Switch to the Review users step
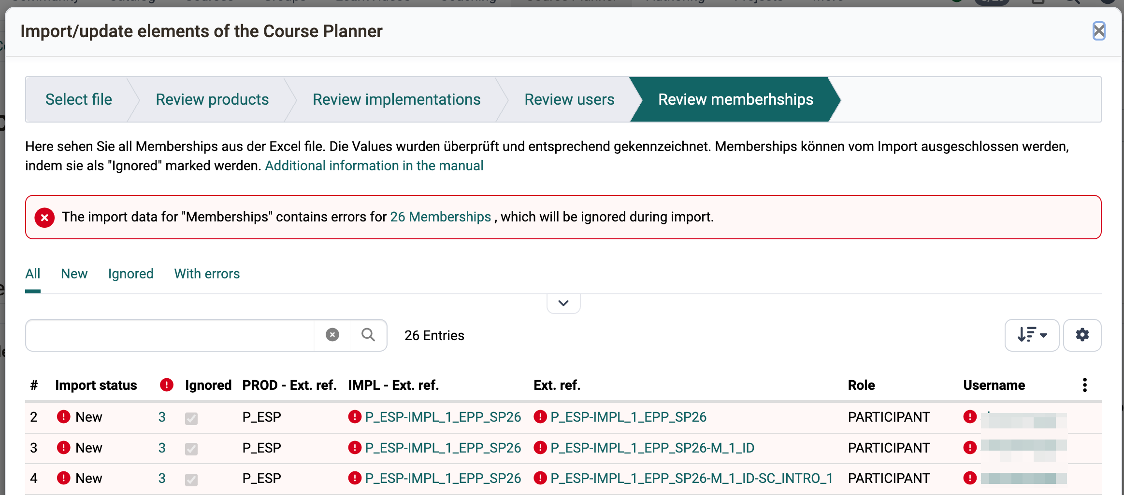Screen dimensions: 1124x495 pos(569,99)
